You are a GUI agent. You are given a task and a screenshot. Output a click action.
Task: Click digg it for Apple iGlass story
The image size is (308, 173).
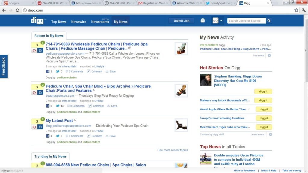264,109
